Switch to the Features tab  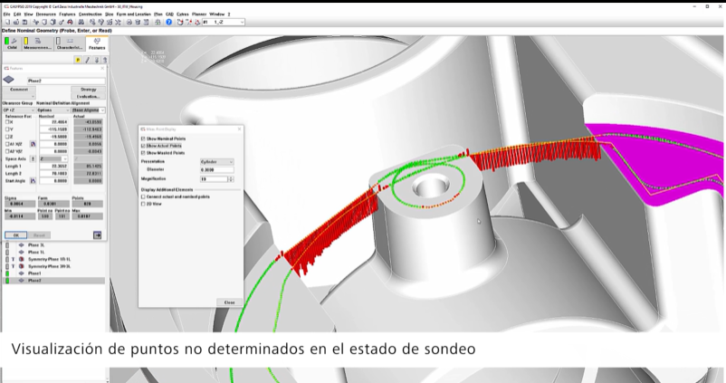point(96,43)
